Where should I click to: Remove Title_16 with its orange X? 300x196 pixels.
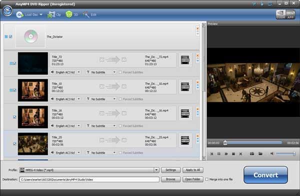197,109
